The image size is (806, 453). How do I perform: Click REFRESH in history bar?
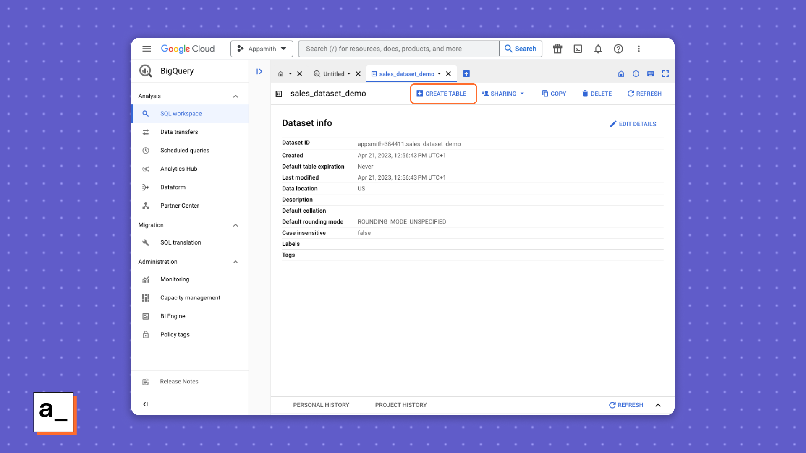(626, 405)
